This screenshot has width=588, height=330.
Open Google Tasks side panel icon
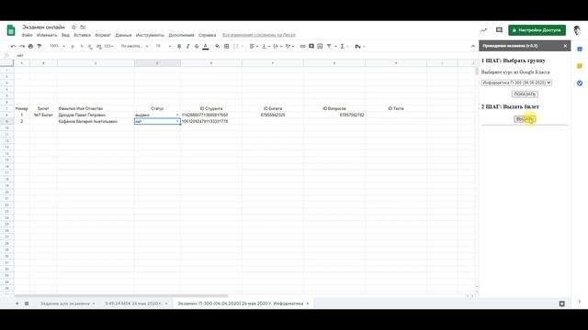click(580, 83)
